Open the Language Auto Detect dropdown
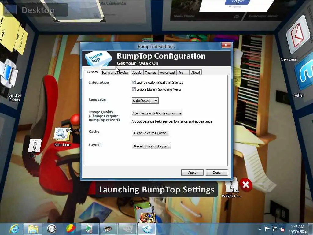 (x=145, y=100)
